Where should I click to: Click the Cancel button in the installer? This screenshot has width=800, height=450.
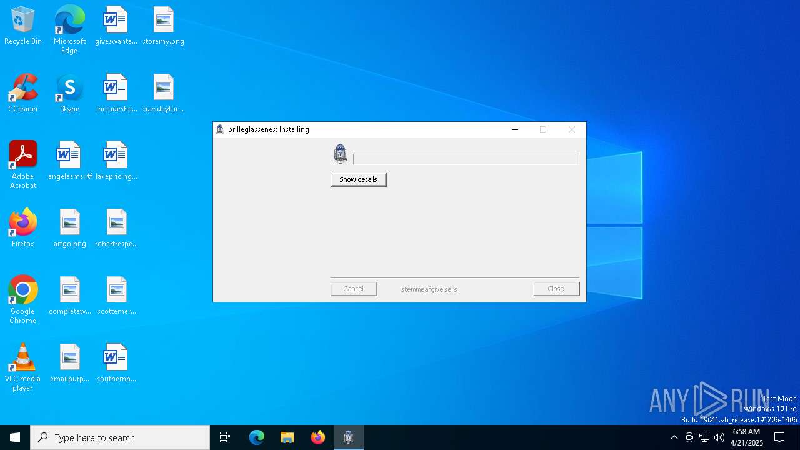pos(353,289)
